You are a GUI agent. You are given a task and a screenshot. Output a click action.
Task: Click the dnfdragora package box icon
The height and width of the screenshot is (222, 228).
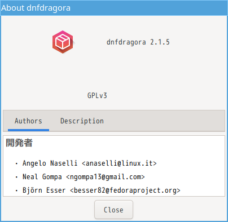pyautogui.click(x=63, y=42)
